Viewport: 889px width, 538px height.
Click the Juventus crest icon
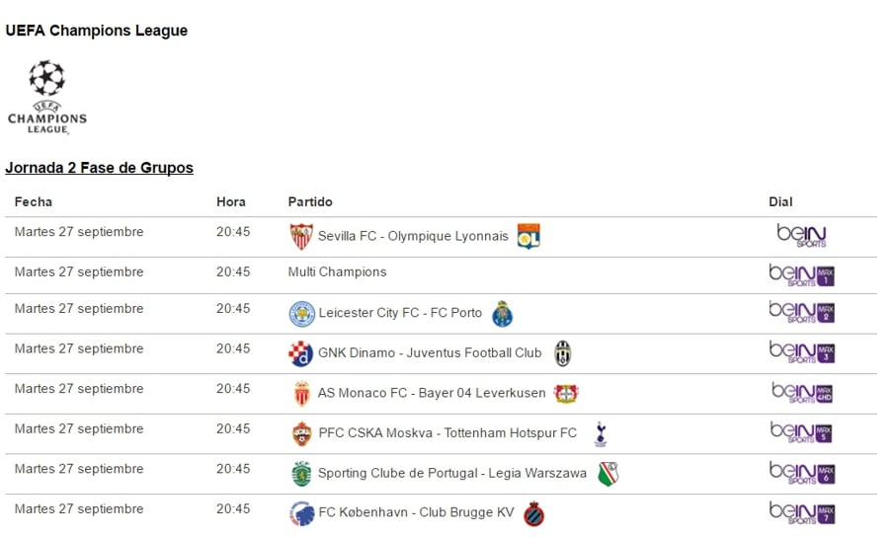tap(562, 353)
